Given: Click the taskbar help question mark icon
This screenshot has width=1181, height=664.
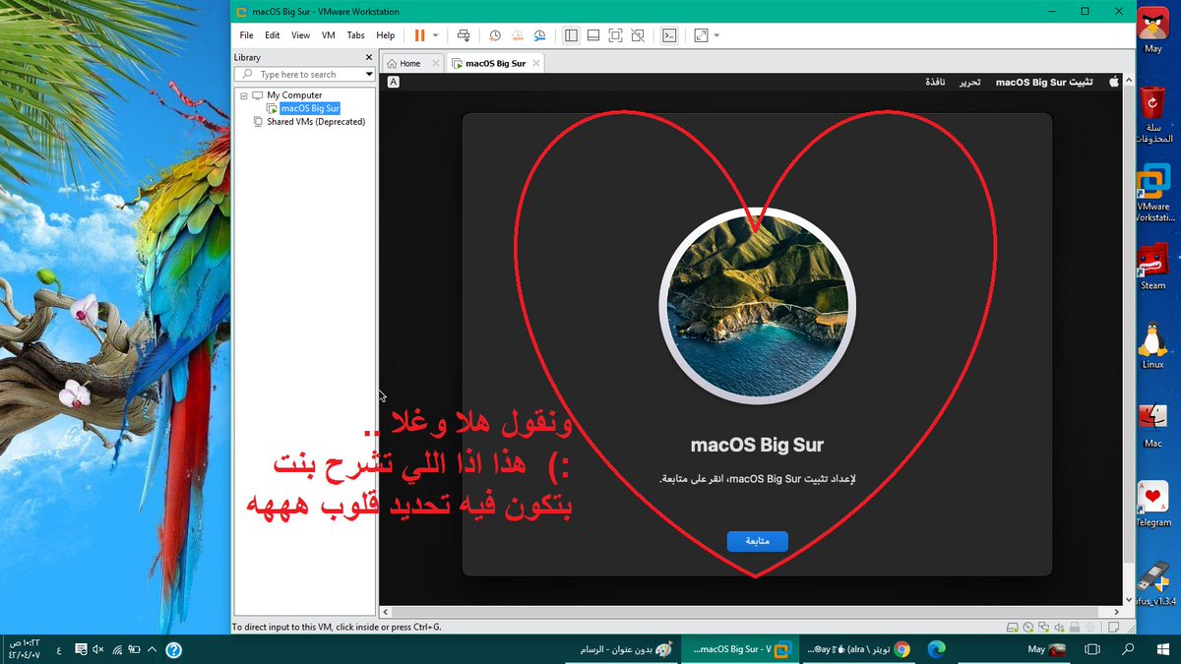Looking at the screenshot, I should pos(173,649).
